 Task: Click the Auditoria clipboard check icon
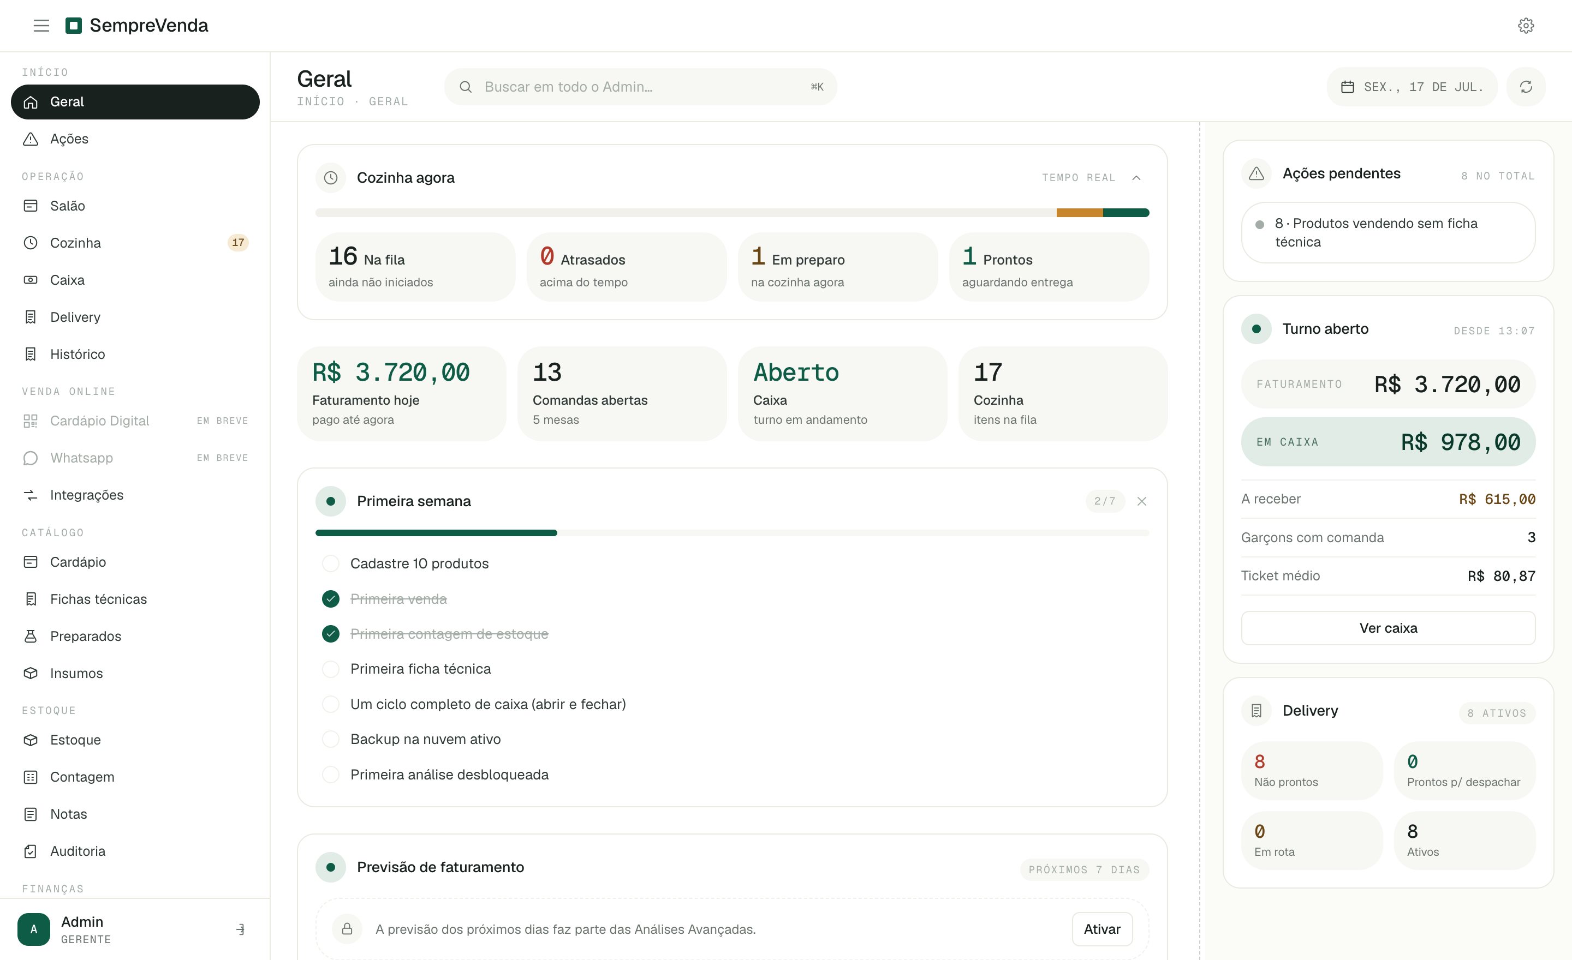coord(31,851)
